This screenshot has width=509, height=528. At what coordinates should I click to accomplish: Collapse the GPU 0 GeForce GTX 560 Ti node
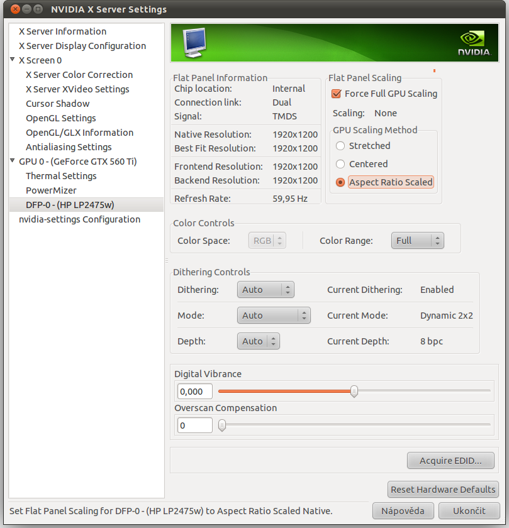[13, 161]
